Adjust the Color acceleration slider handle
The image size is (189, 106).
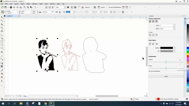click(x=166, y=68)
